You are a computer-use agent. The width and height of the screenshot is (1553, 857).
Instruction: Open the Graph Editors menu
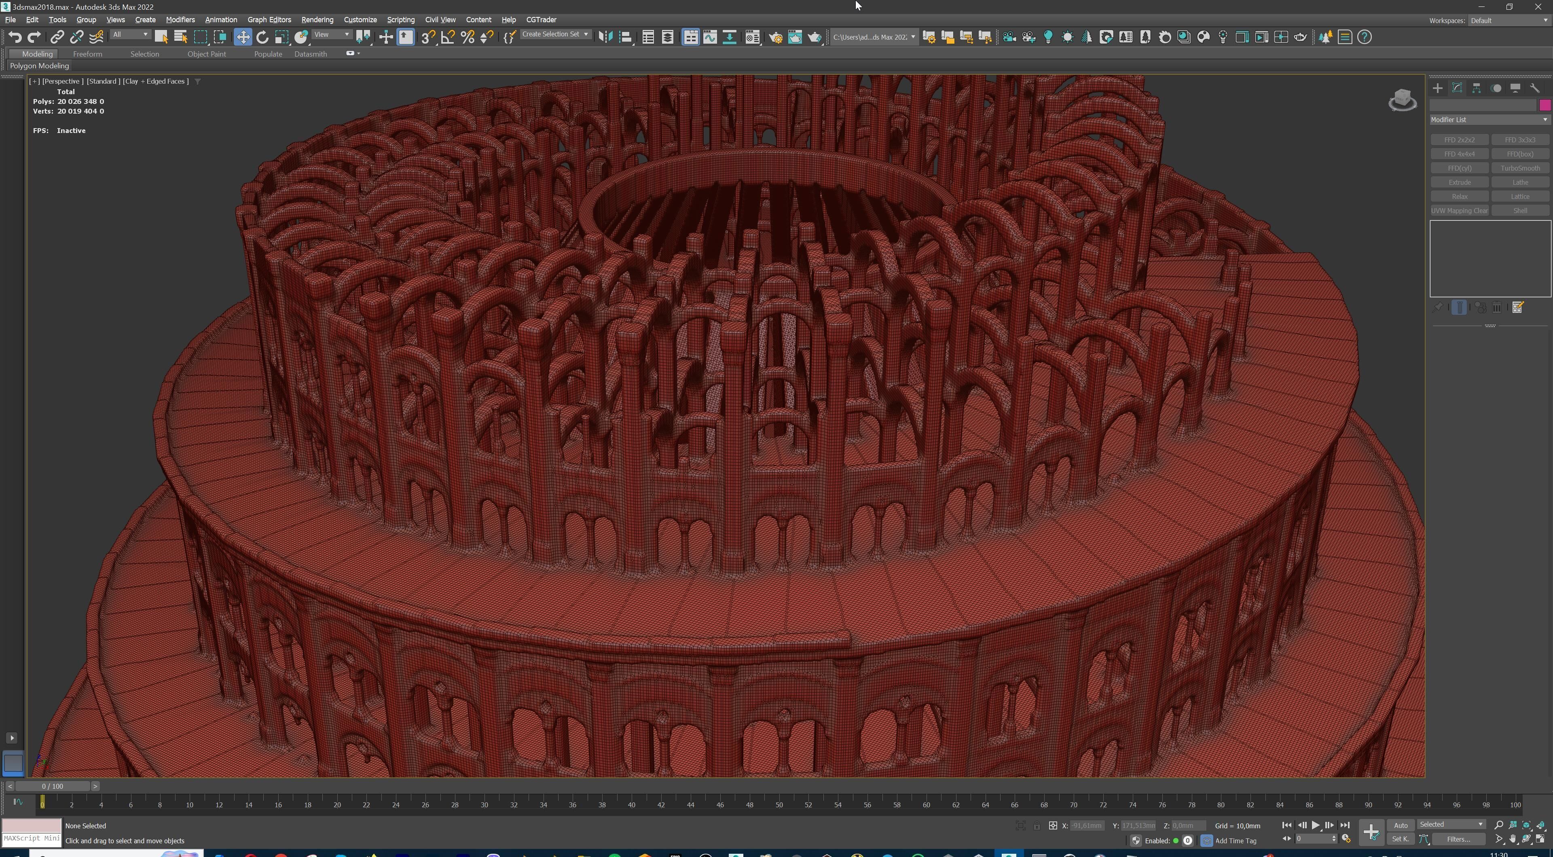point(269,20)
